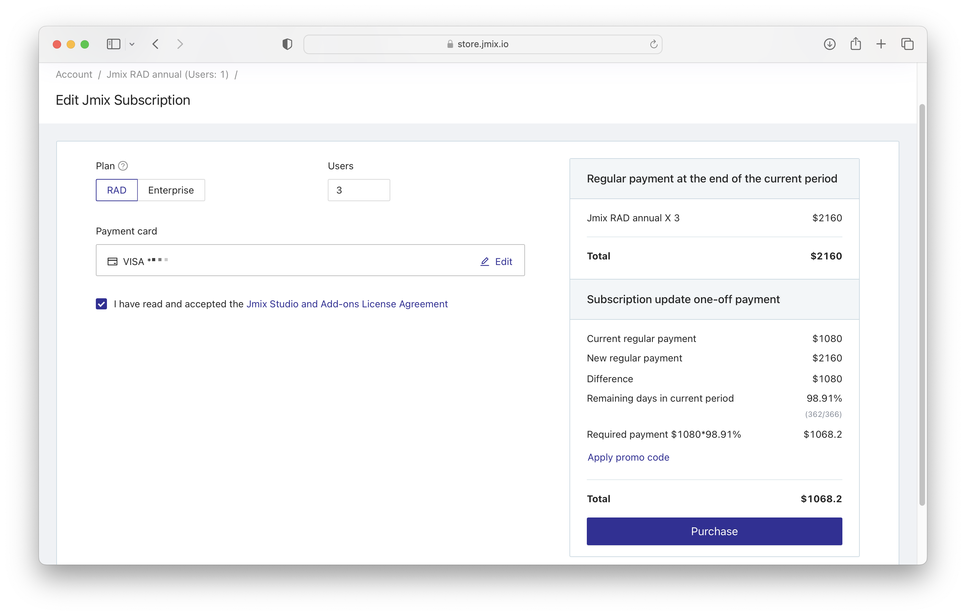Open the privacy shield icon
The image size is (966, 616).
coord(287,44)
